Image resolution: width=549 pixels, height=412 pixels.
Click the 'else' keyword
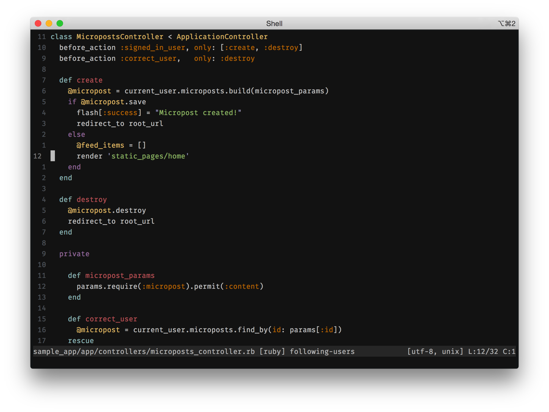[x=76, y=134]
